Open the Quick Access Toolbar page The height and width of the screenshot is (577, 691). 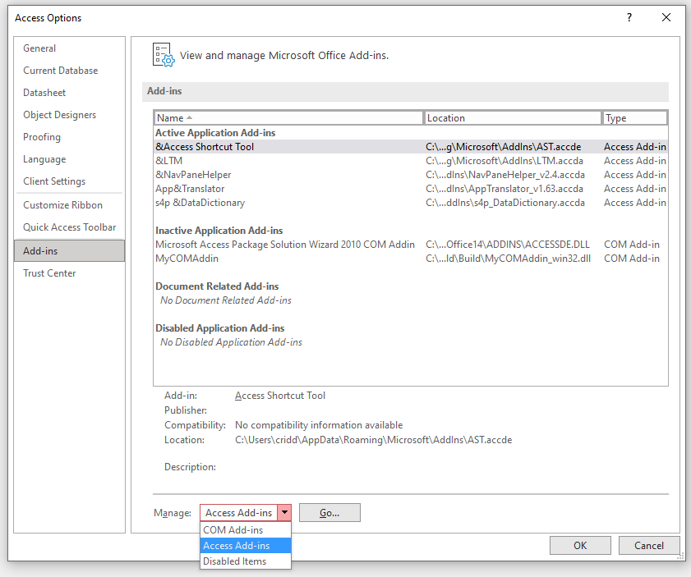69,227
